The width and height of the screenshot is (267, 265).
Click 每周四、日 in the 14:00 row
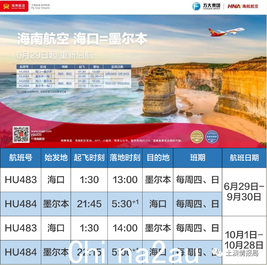pos(197,228)
